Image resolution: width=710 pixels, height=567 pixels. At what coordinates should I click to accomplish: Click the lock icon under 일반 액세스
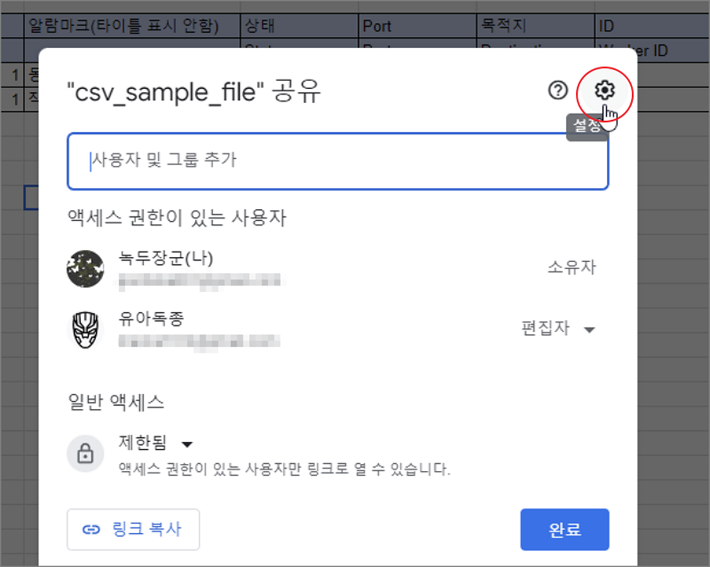click(85, 453)
